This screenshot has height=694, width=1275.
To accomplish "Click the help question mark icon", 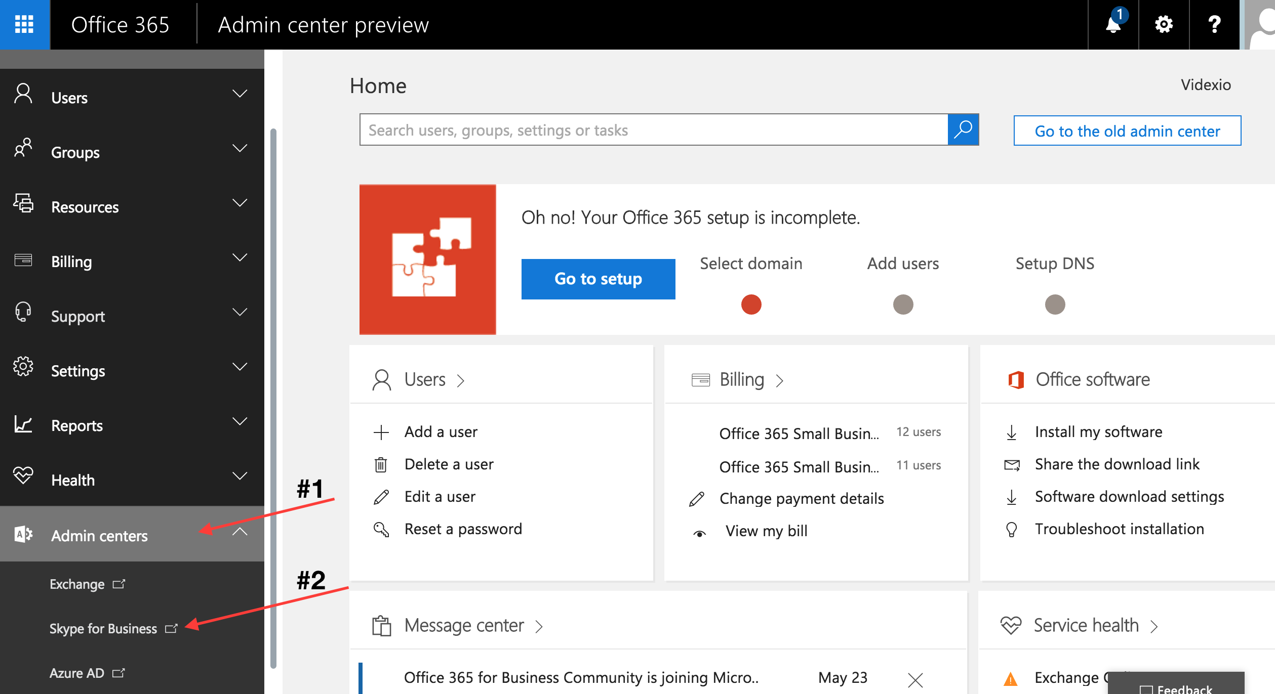I will [x=1214, y=24].
